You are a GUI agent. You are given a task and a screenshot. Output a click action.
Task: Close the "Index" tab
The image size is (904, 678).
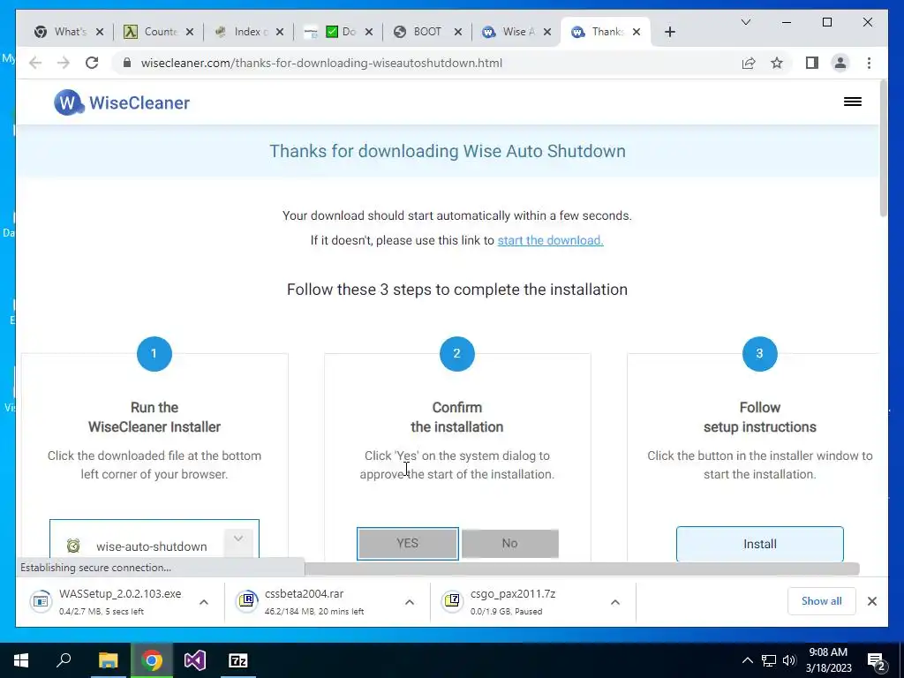280,32
